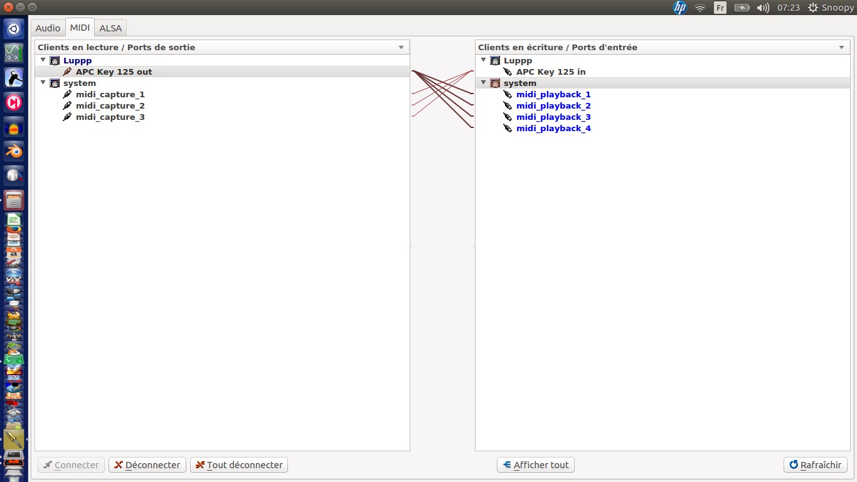Open the Wi-Fi network indicator
The height and width of the screenshot is (482, 857).
[700, 8]
